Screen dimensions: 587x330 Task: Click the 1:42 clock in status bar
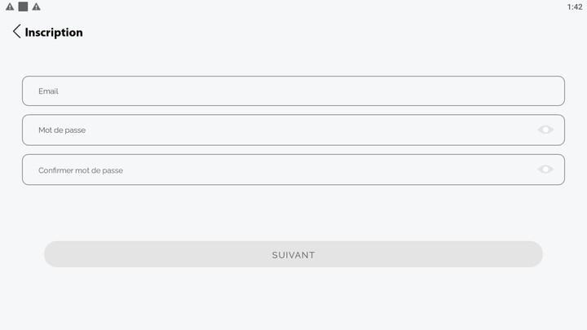click(574, 7)
